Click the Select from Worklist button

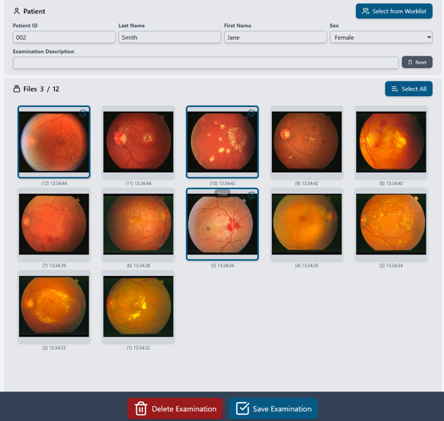tap(394, 11)
